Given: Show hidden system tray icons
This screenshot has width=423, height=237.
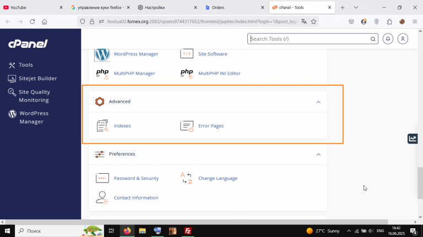Looking at the screenshot, I should [349, 231].
